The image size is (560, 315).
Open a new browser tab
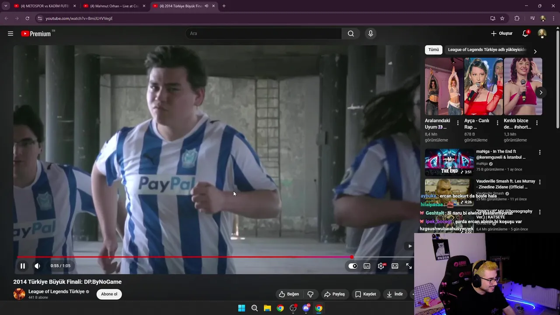pyautogui.click(x=224, y=6)
